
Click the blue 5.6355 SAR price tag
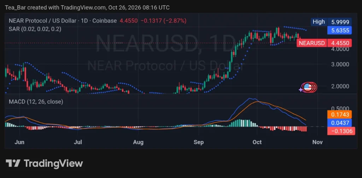[x=339, y=30]
